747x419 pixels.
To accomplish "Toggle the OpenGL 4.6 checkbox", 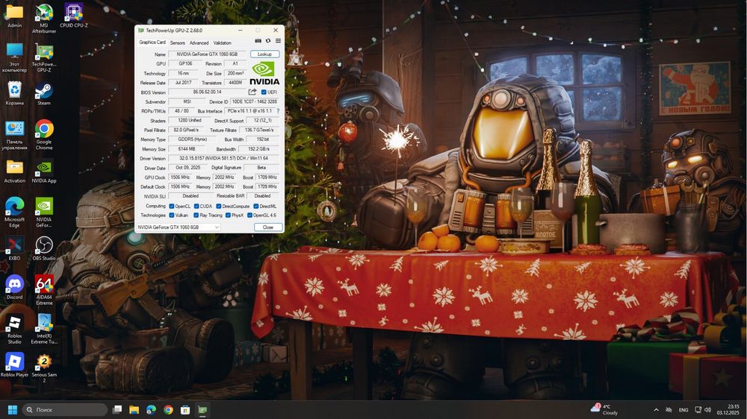I will 249,215.
